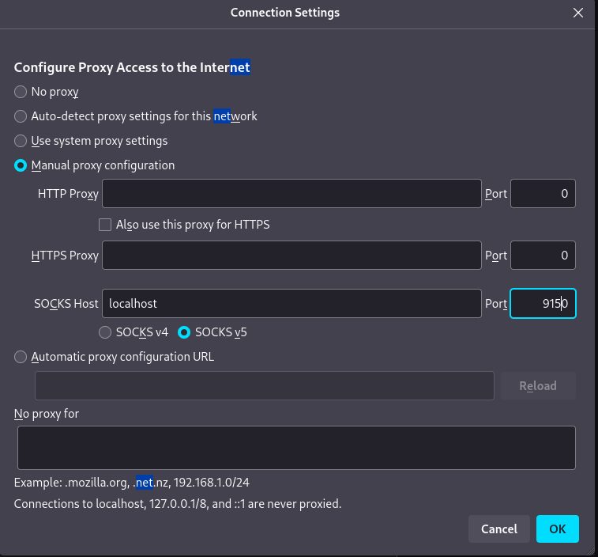Click the Reload button

[538, 386]
